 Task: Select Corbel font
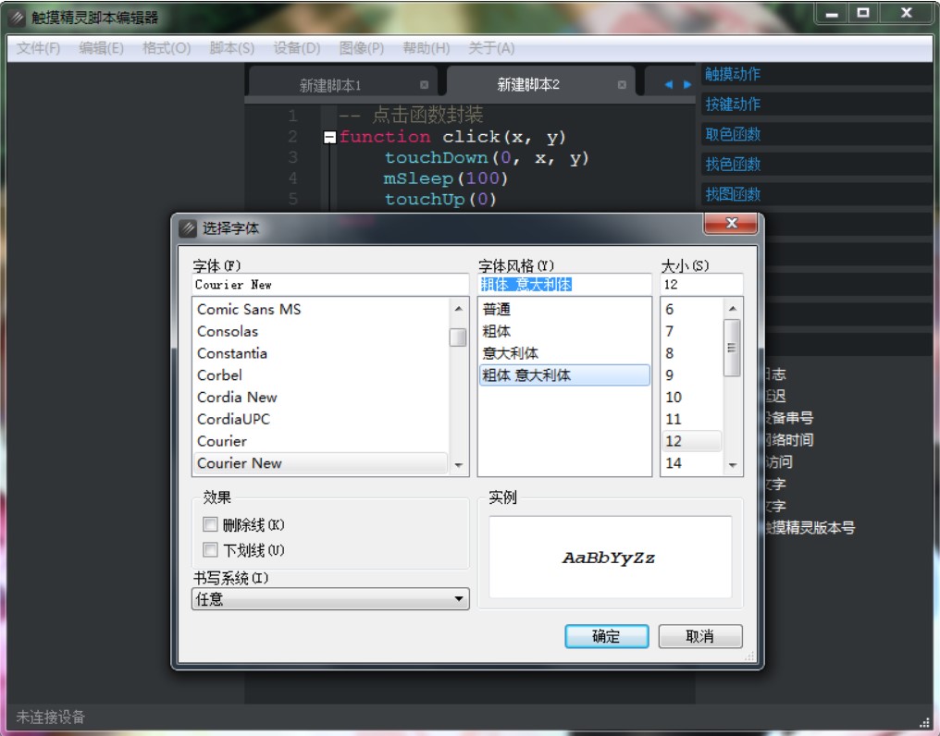[321, 375]
